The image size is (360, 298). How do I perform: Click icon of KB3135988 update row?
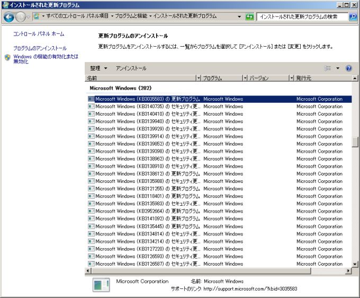pos(92,181)
